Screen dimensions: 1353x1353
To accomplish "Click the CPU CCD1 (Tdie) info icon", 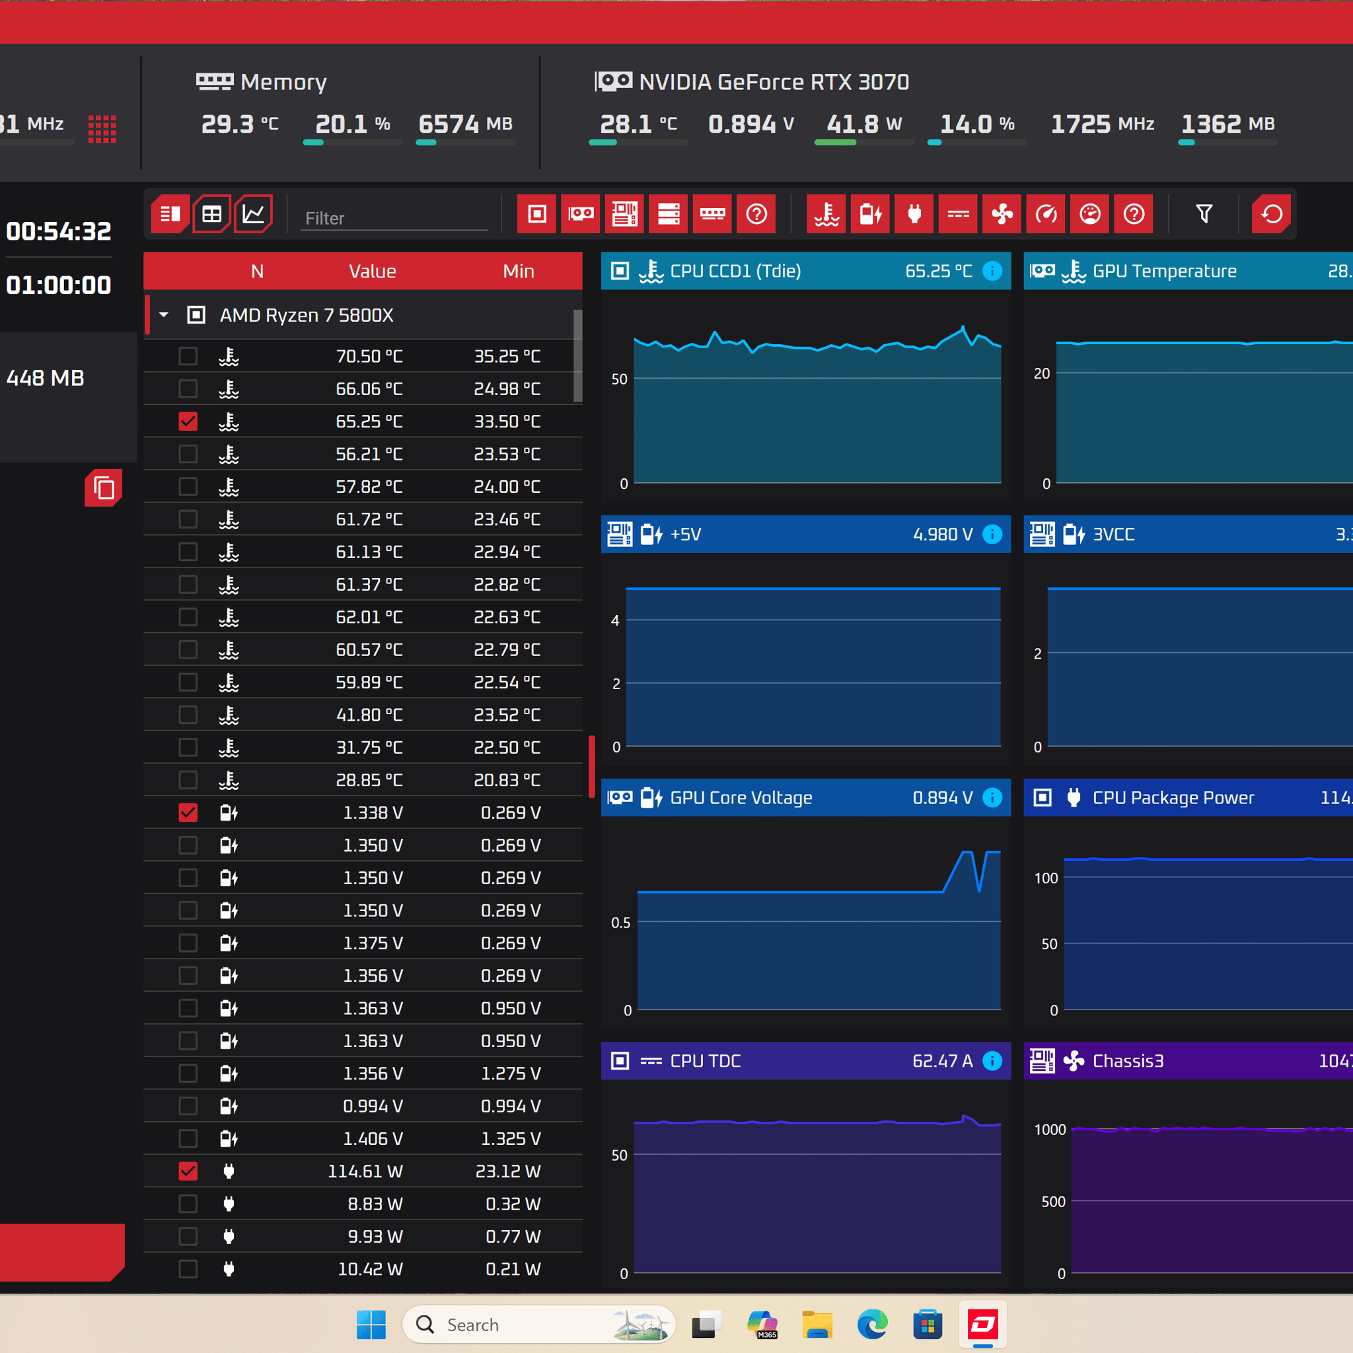I will pyautogui.click(x=992, y=271).
